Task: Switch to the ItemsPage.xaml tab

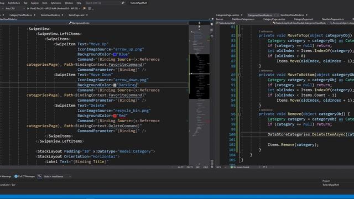Action: tap(76, 15)
